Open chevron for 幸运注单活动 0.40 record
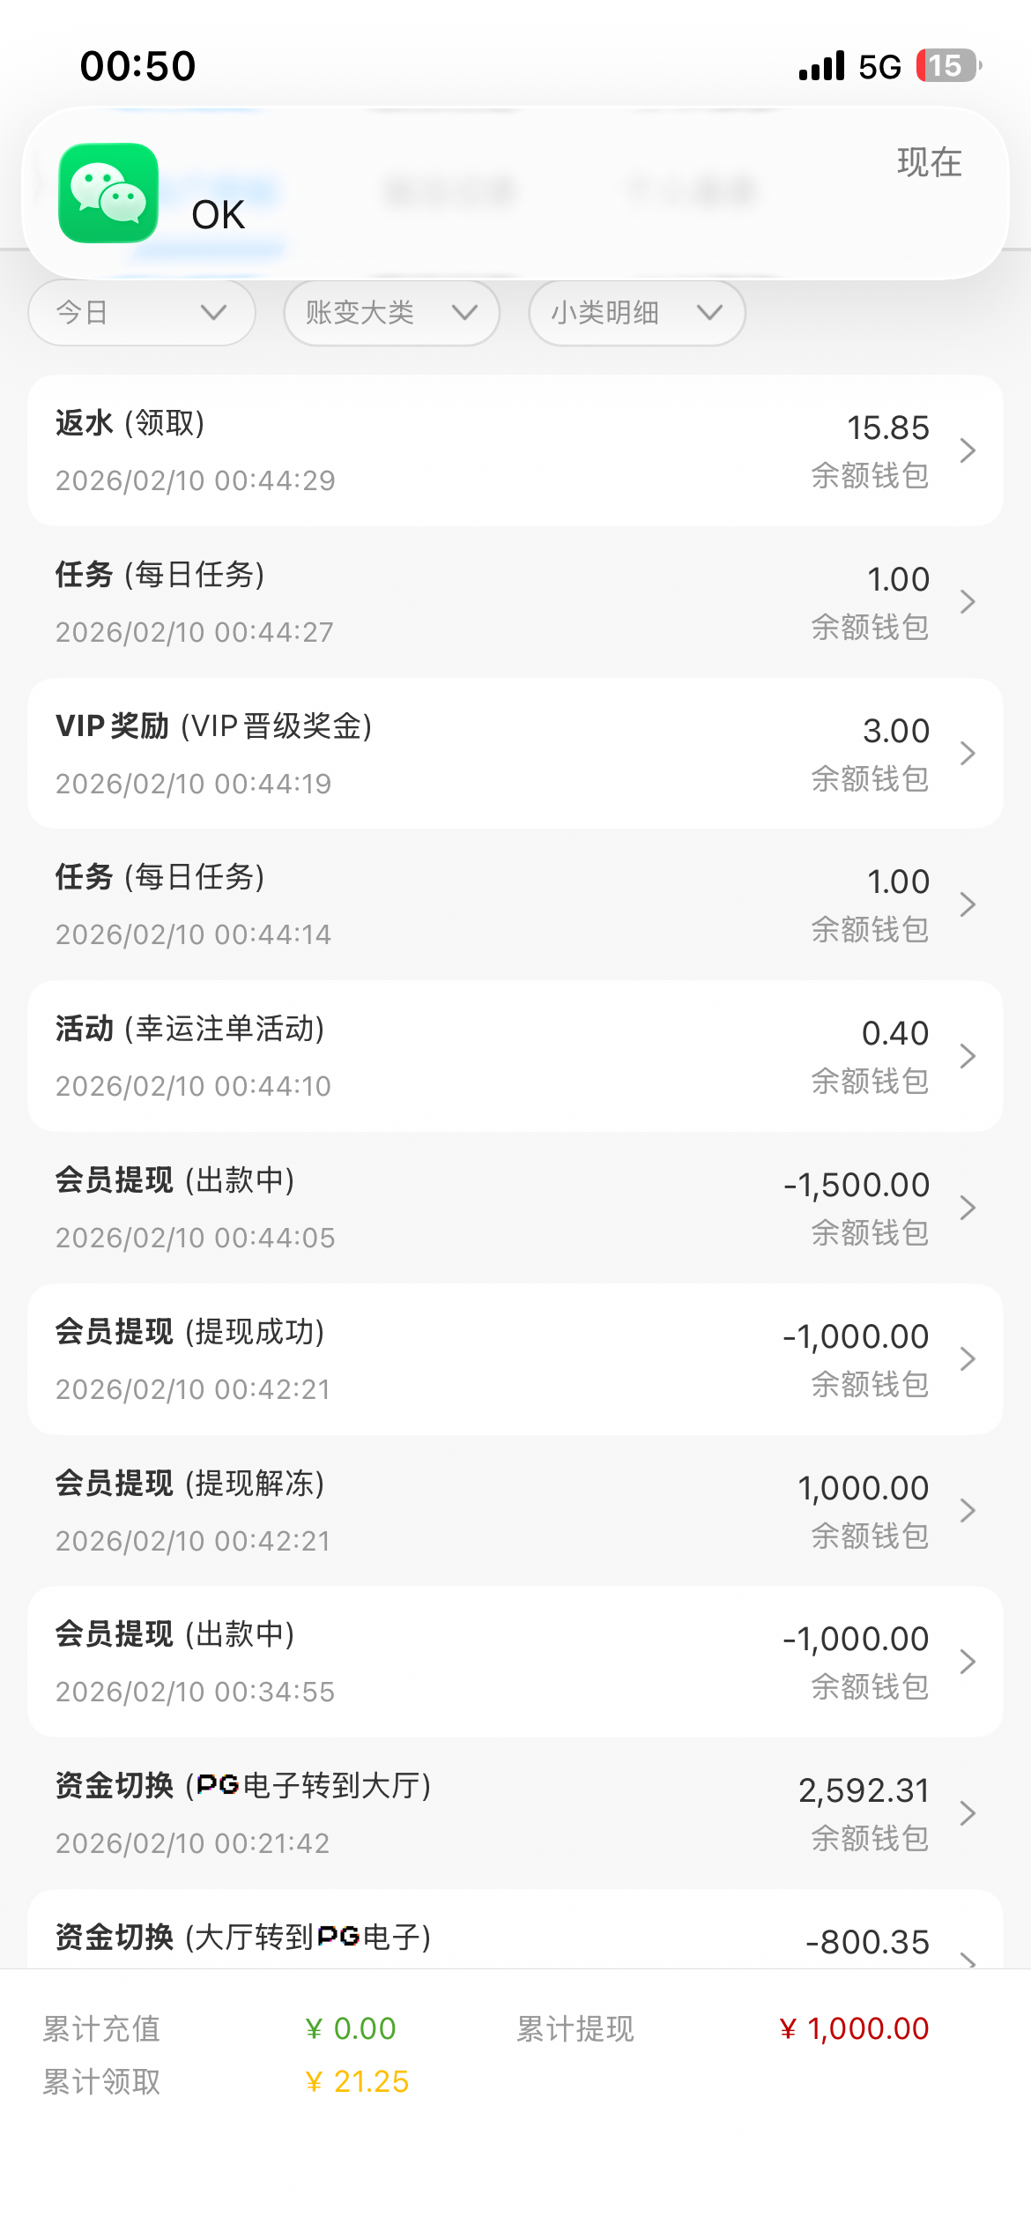Screen dimensions: 1031x2232 point(968,1056)
